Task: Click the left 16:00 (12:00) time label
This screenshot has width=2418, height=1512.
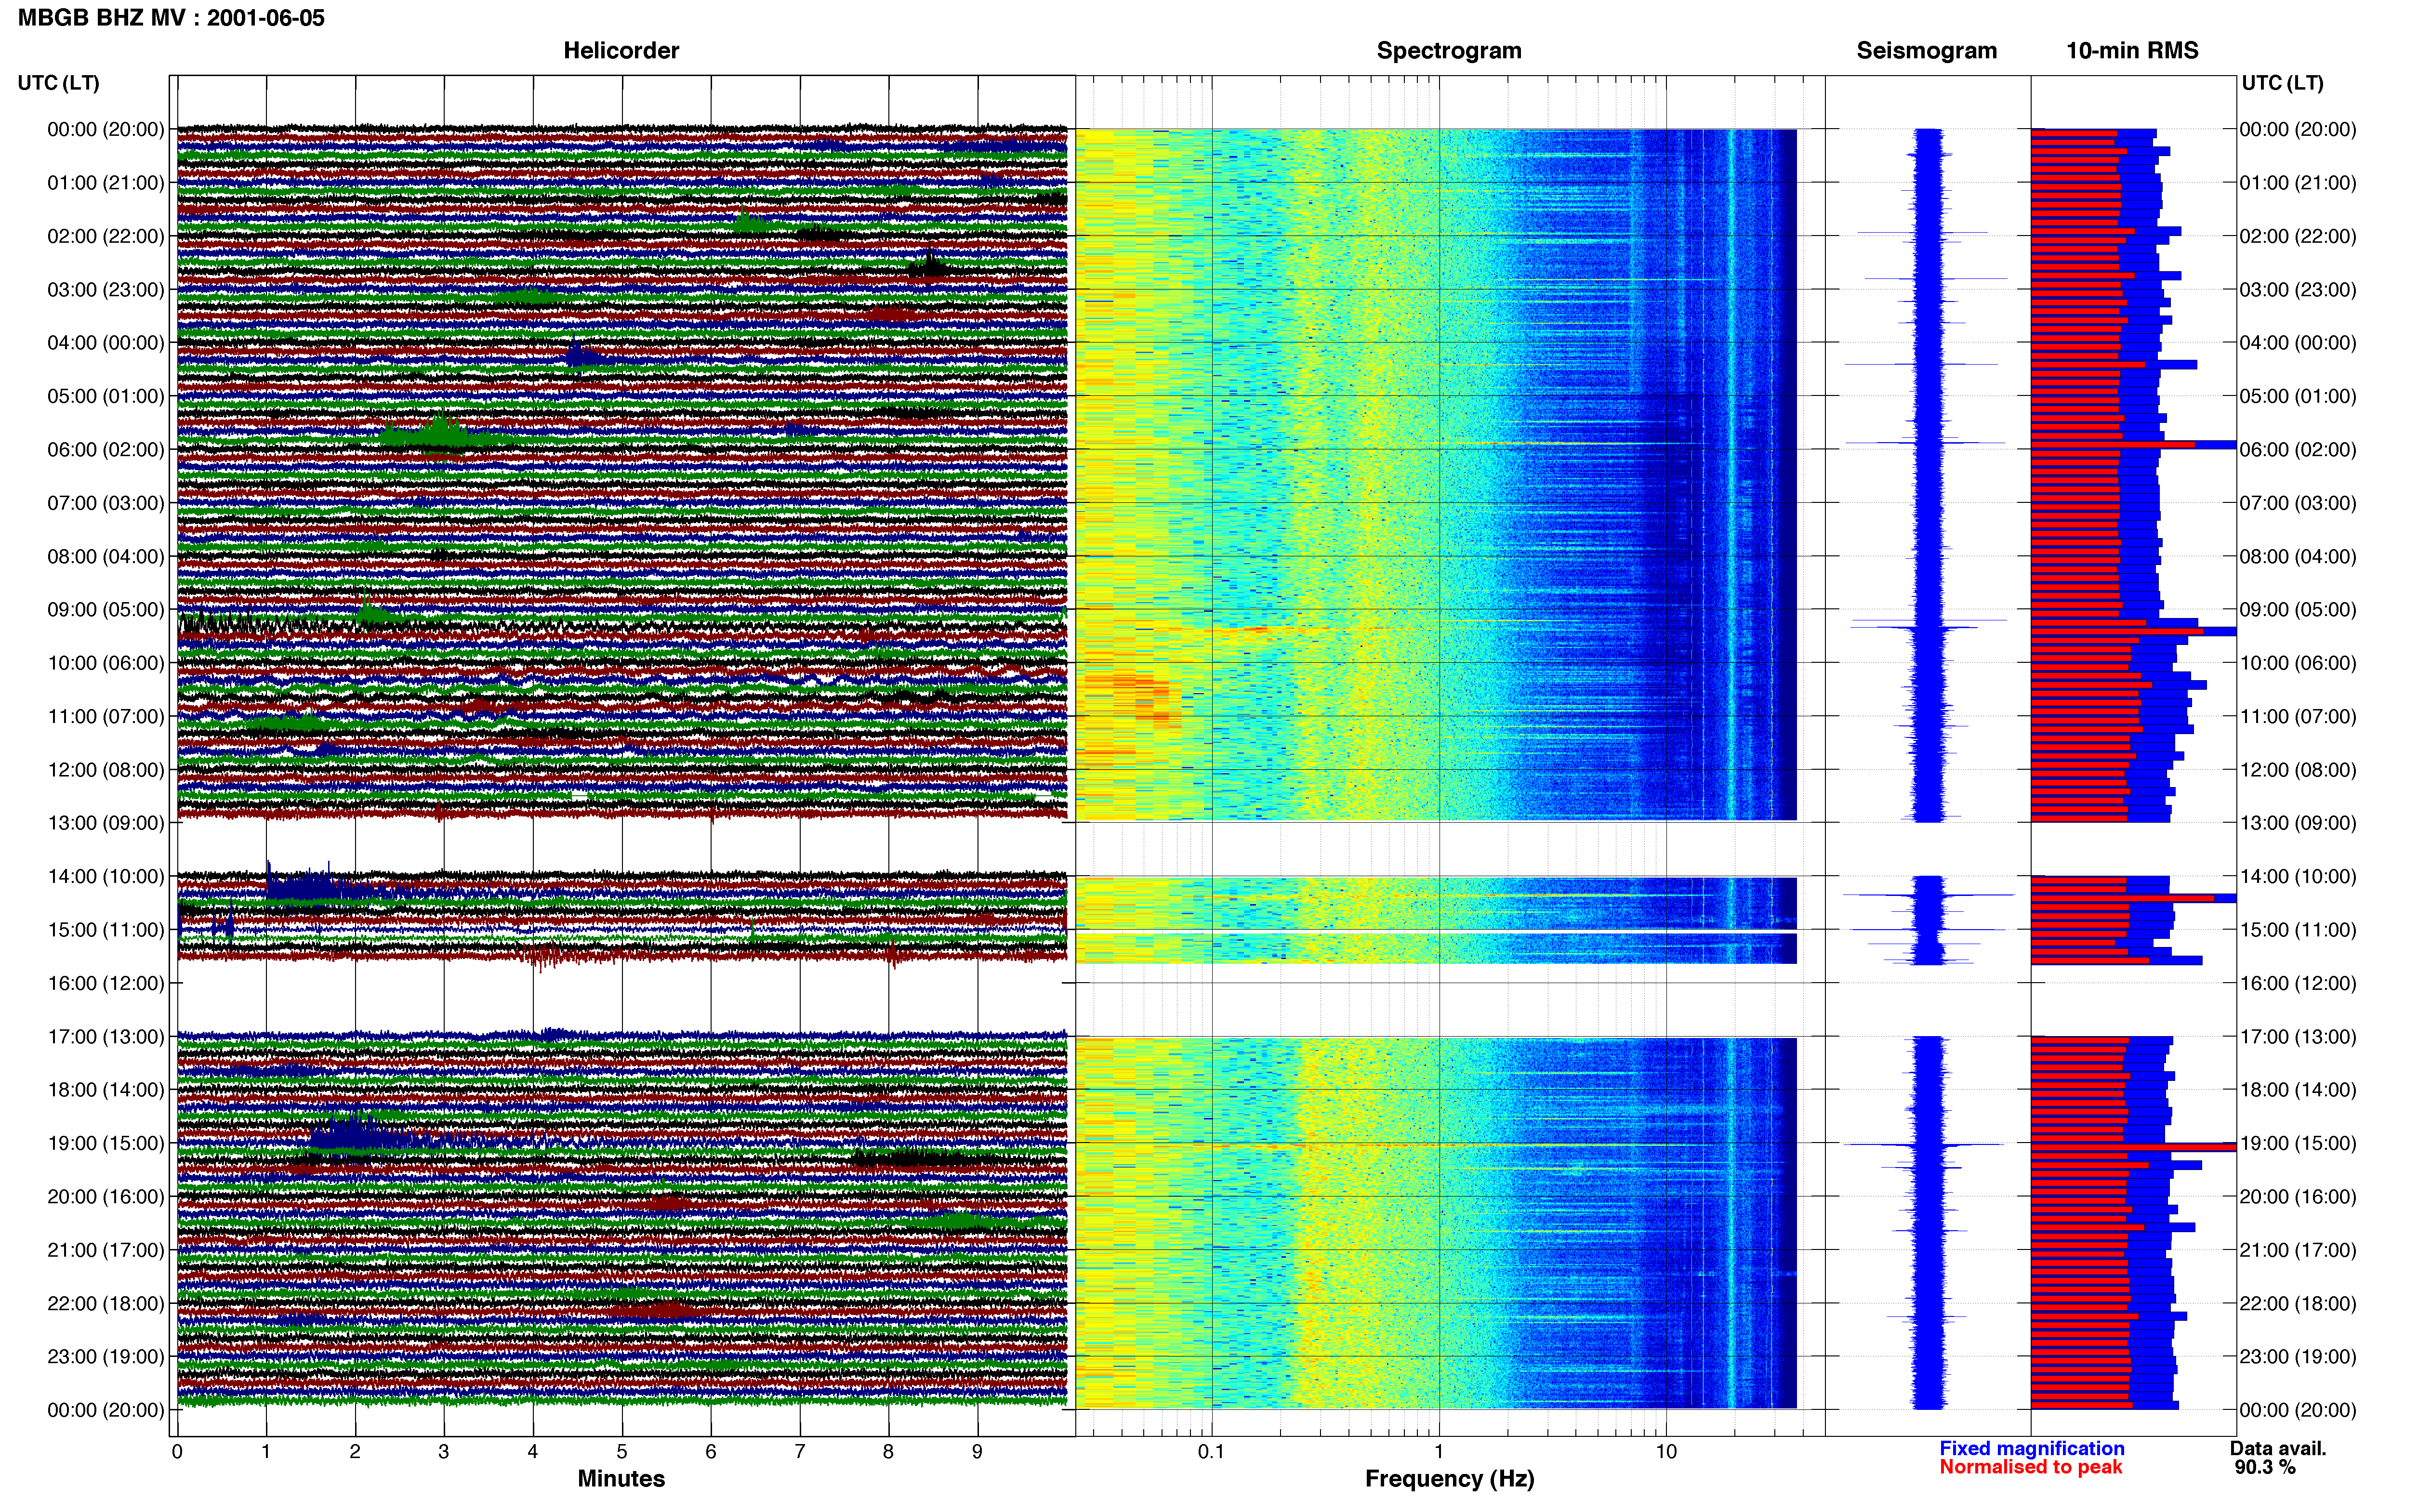Action: [x=106, y=984]
